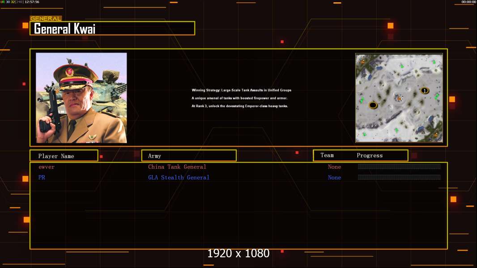477x268 pixels.
Task: Click the red star emblem on general's cap
Action: 69,72
